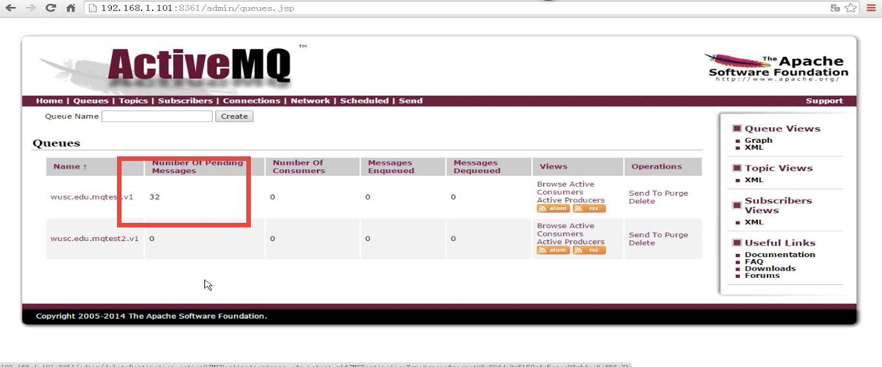Viewport: 882px width, 367px height.
Task: Sort by Name column header
Action: point(70,167)
